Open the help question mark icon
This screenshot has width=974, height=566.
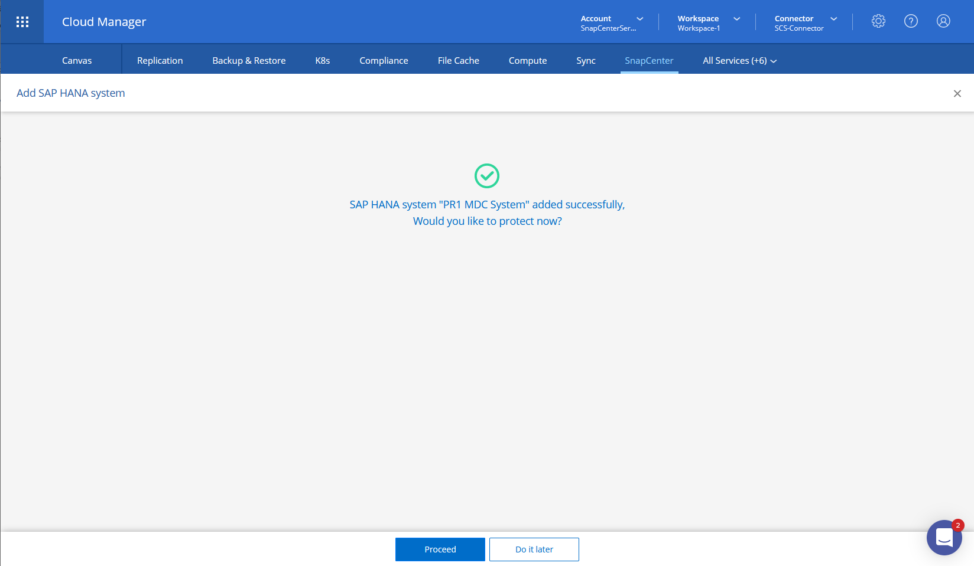click(x=911, y=21)
